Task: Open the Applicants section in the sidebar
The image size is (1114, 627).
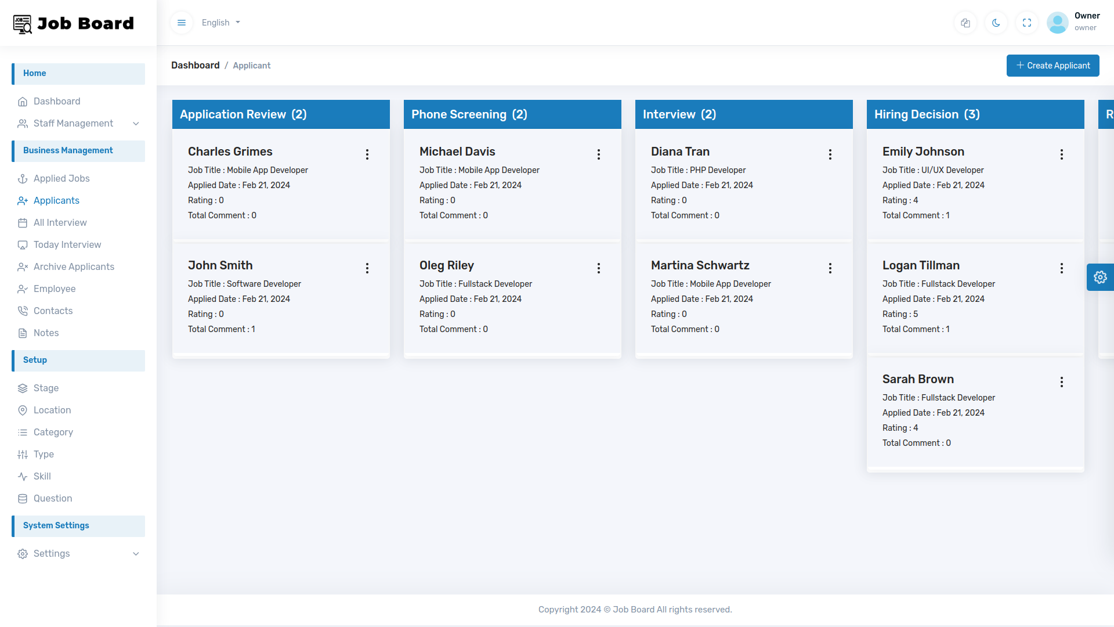Action: point(56,200)
